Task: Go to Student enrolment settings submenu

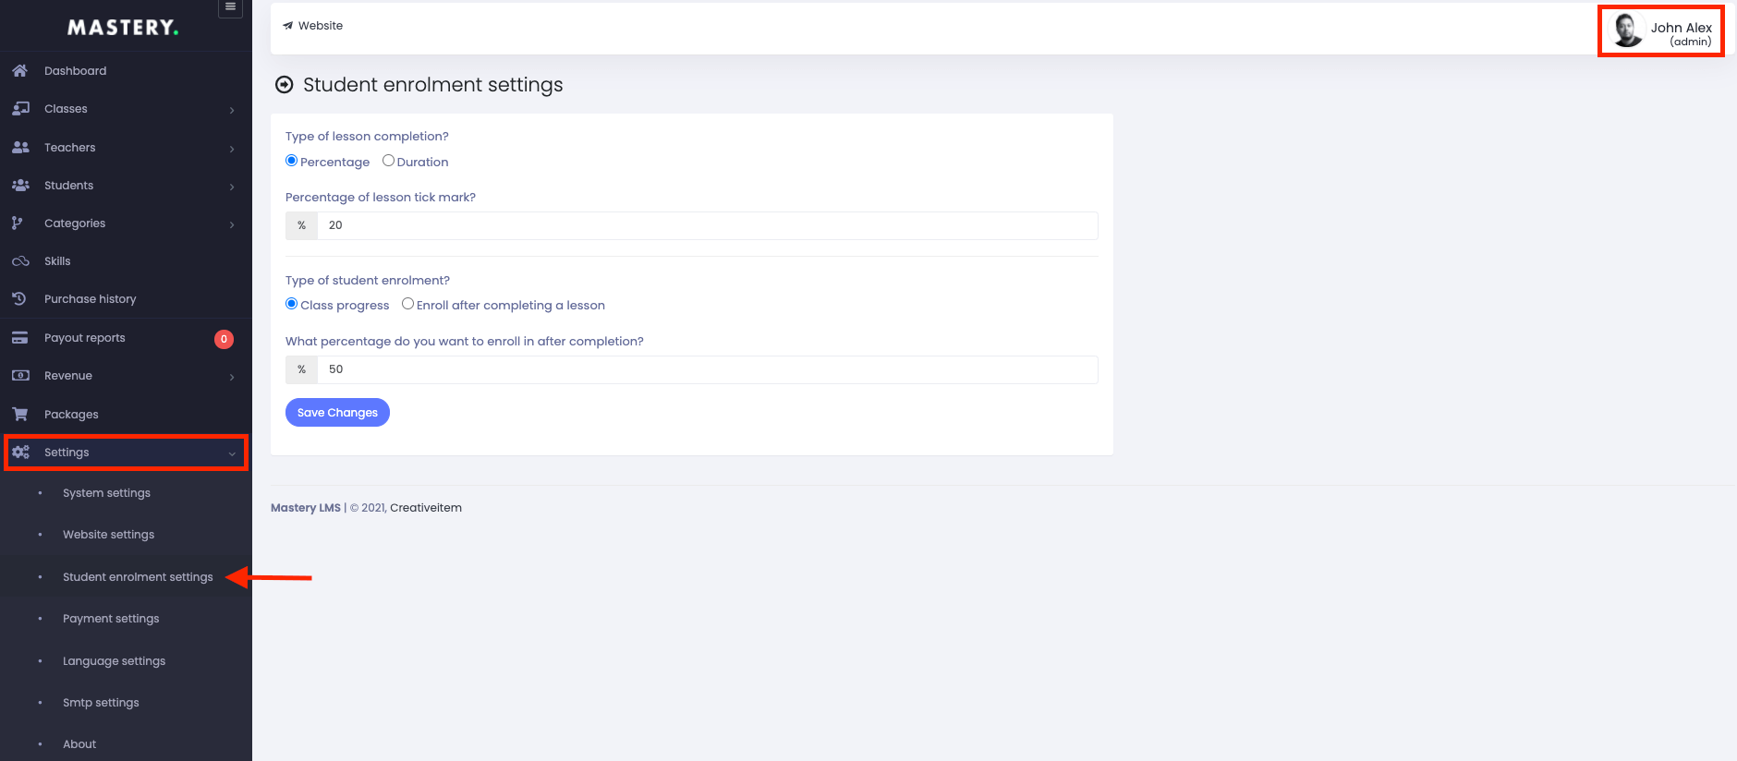Action: (138, 577)
